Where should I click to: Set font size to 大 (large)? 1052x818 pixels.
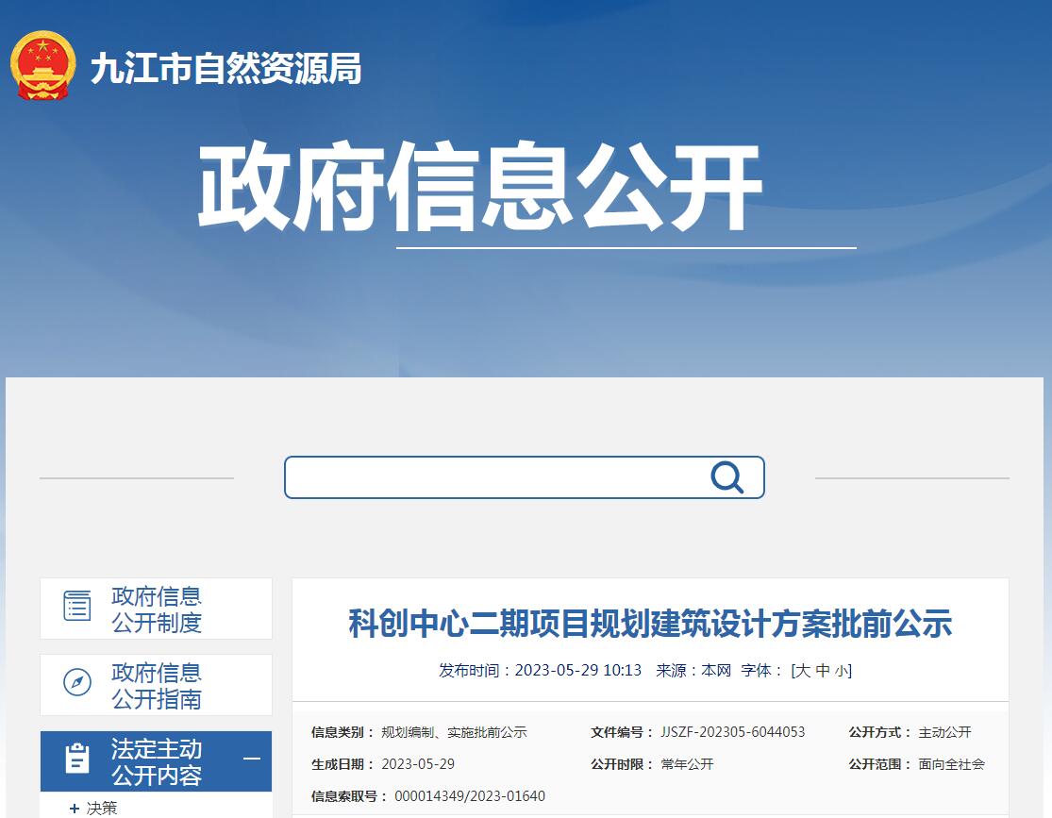click(x=802, y=671)
